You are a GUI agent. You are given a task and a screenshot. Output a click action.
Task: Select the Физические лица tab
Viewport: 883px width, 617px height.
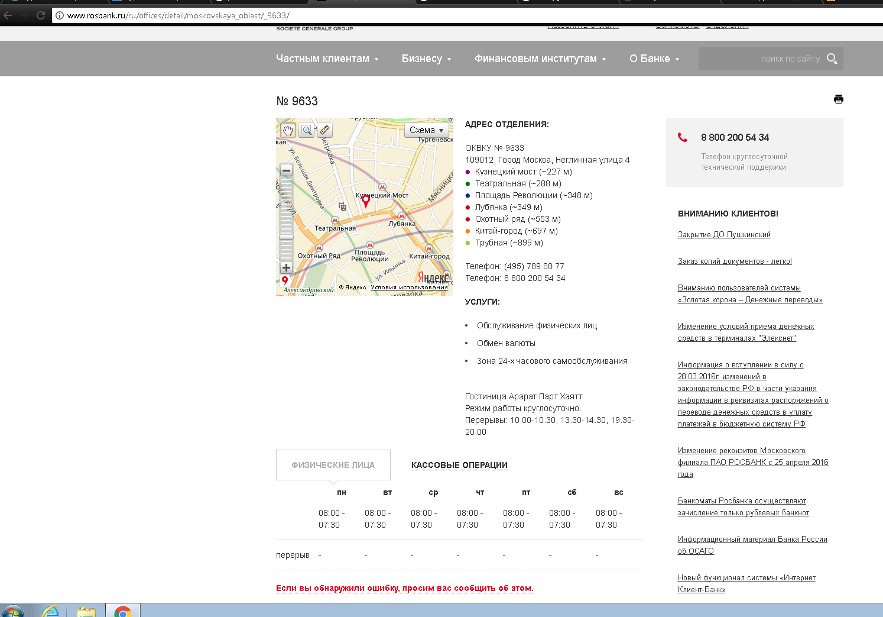333,465
